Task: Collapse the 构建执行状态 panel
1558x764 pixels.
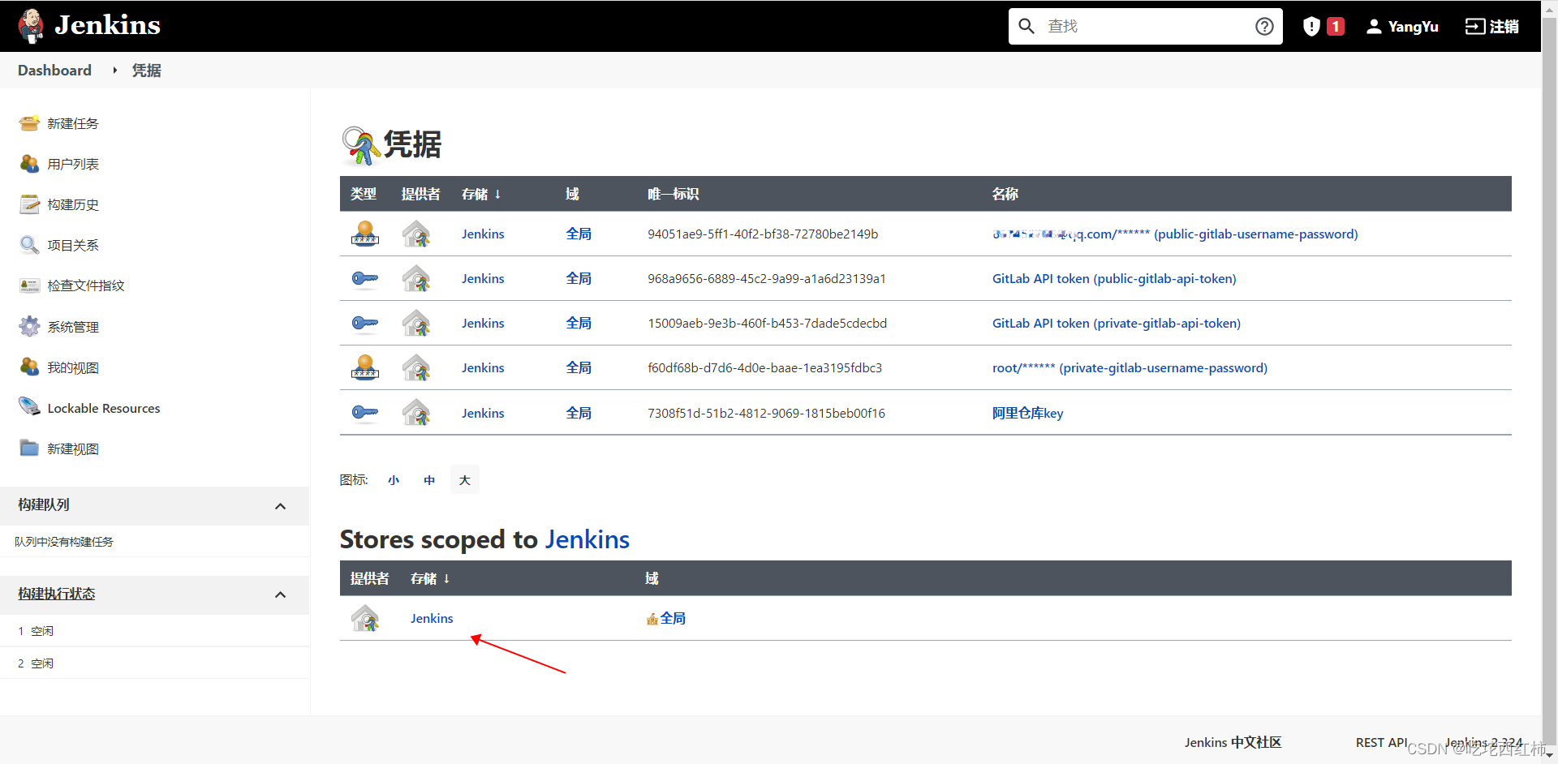Action: (281, 594)
